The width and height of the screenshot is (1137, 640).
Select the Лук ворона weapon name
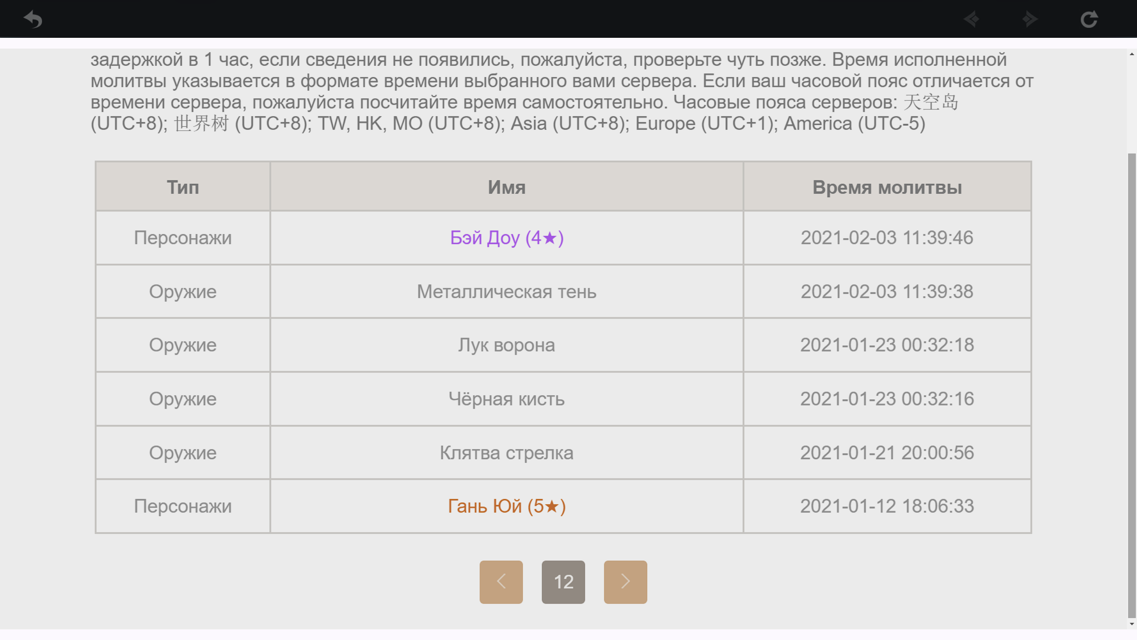[x=506, y=345]
